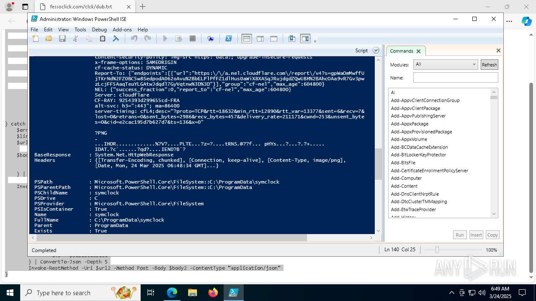Click the Cut scissors icon
Viewport: 536px width, 301px height.
76,38
